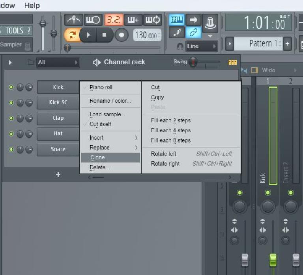303x275 pixels.
Task: Open the Help menu
Action: 32,6
